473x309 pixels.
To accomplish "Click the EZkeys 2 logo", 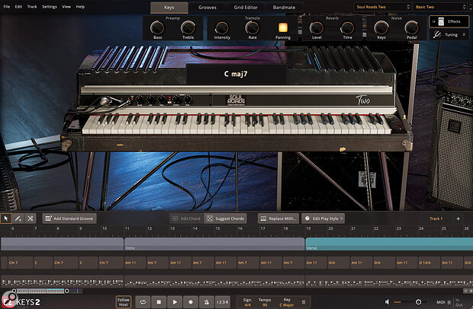I will coord(21,301).
